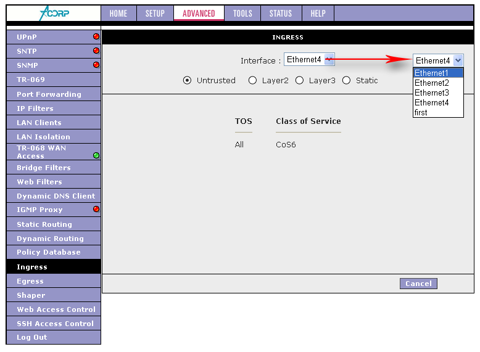The image size is (480, 352).
Task: Open the SNMP sidebar page
Action: (x=54, y=65)
